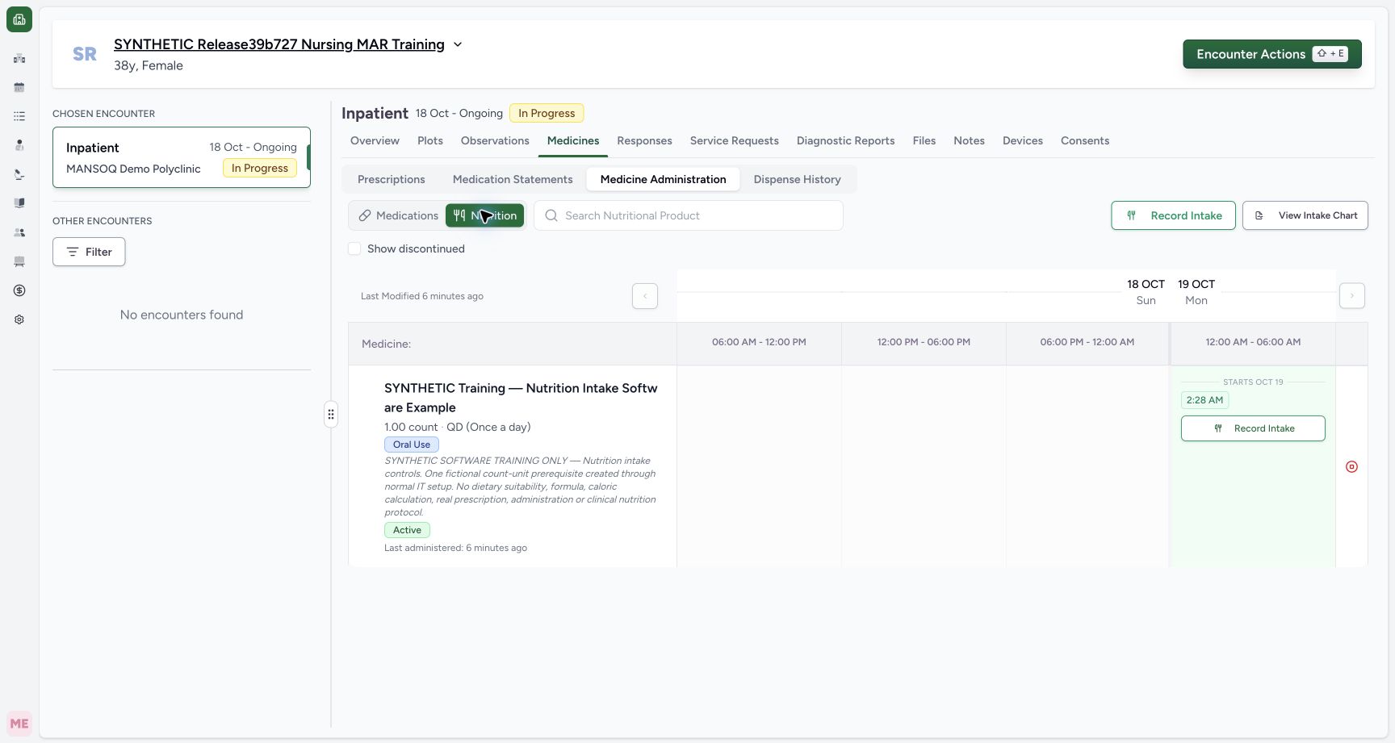Switch to the Medications toggle
1395x743 pixels.
coord(398,215)
